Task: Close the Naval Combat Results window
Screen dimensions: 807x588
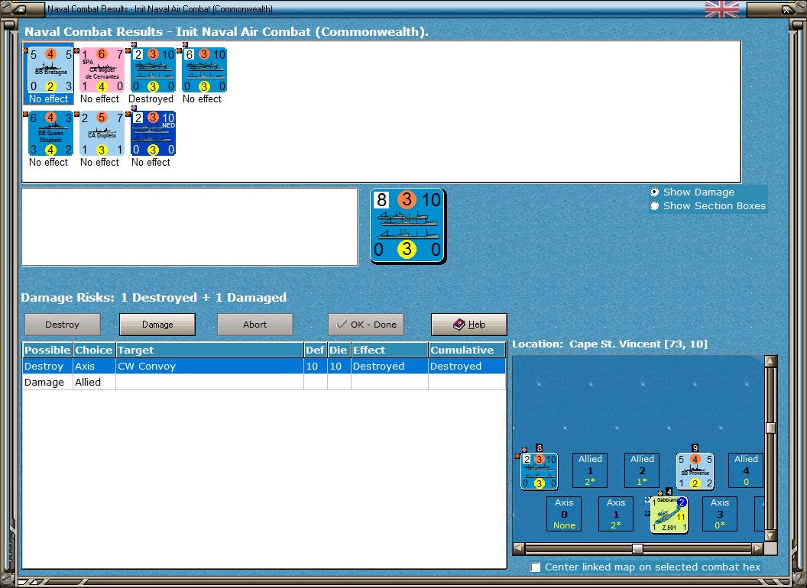Action: [x=786, y=9]
